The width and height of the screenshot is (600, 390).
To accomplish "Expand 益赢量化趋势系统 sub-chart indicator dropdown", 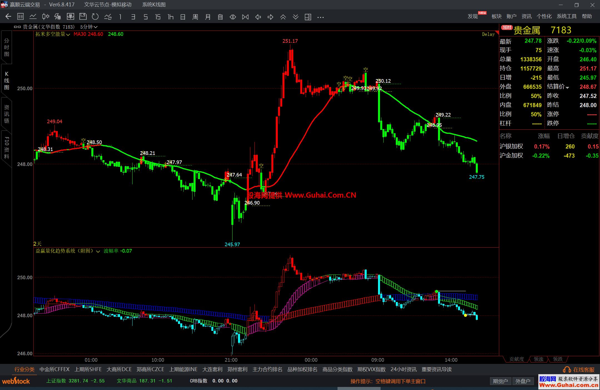I will pyautogui.click(x=98, y=251).
